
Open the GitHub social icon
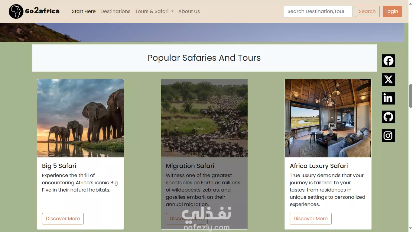[389, 117]
